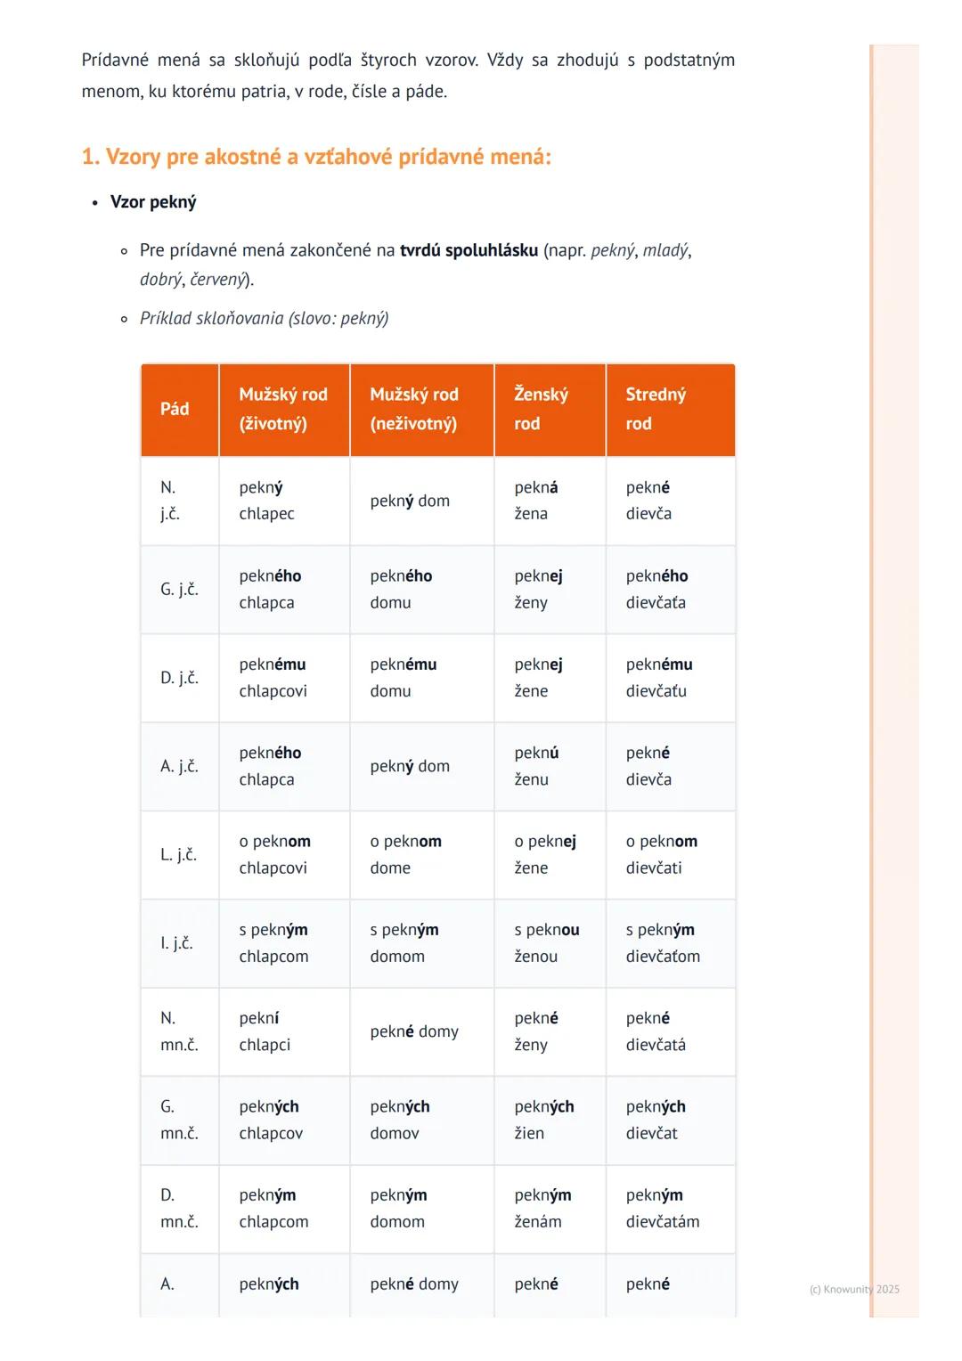Click the italic line "Príklad skloňovania (slovo: pekný)"
Viewport: 962px width, 1361px height.
pos(264,319)
